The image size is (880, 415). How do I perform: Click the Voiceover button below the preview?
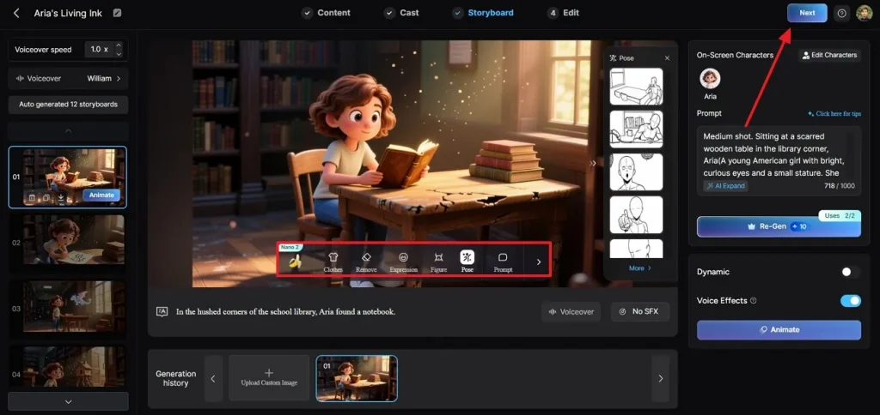click(x=571, y=312)
